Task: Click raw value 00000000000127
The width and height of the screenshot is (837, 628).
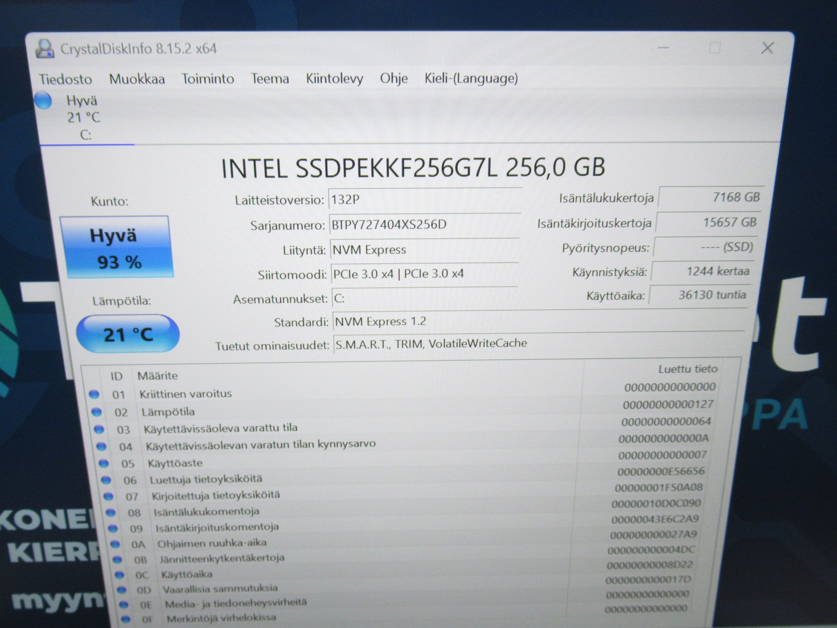Action: point(668,404)
